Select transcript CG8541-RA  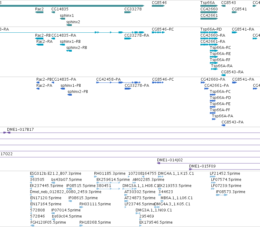pos(234,32)
